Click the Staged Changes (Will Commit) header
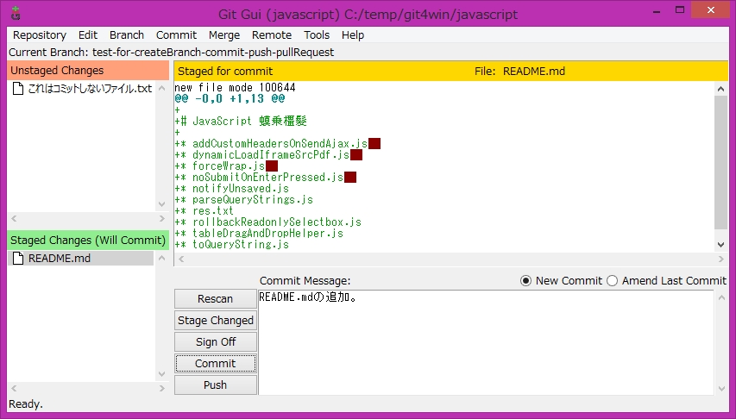The width and height of the screenshot is (736, 419). pos(88,241)
